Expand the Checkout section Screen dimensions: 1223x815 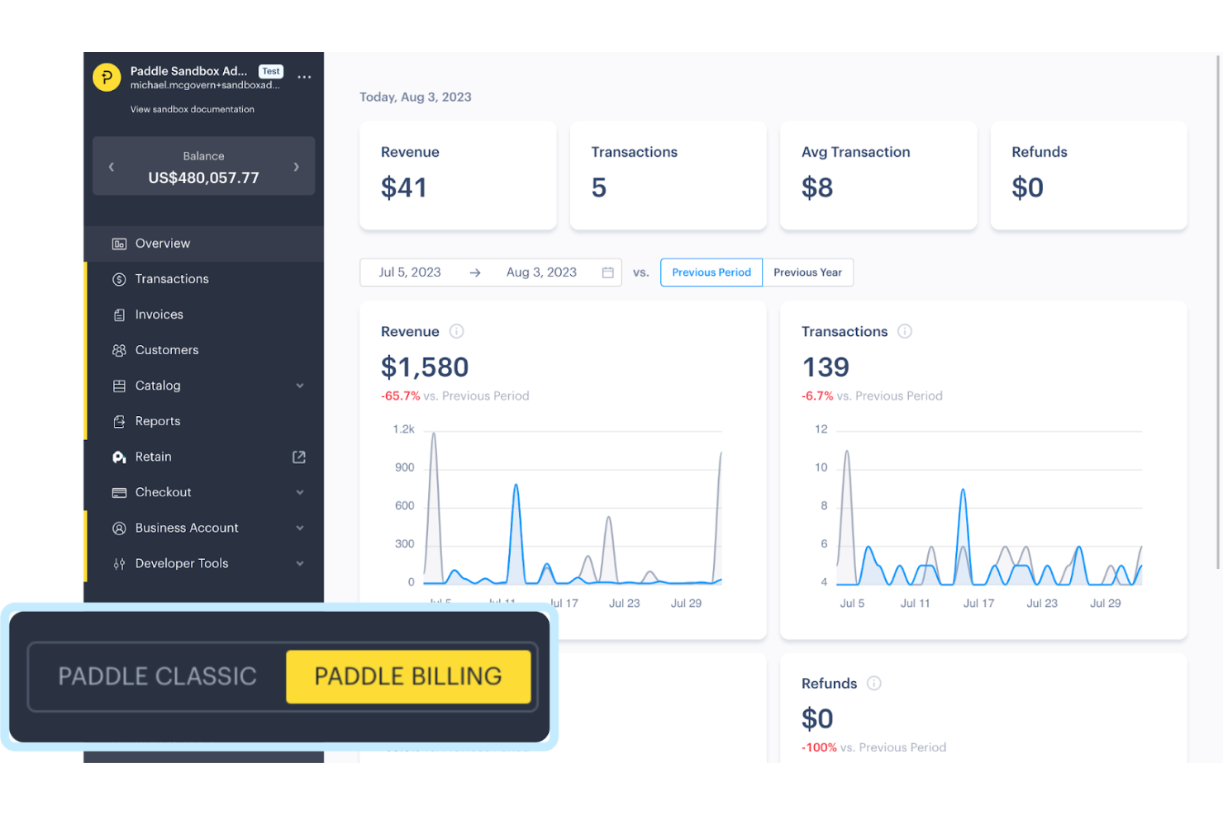pyautogui.click(x=300, y=492)
